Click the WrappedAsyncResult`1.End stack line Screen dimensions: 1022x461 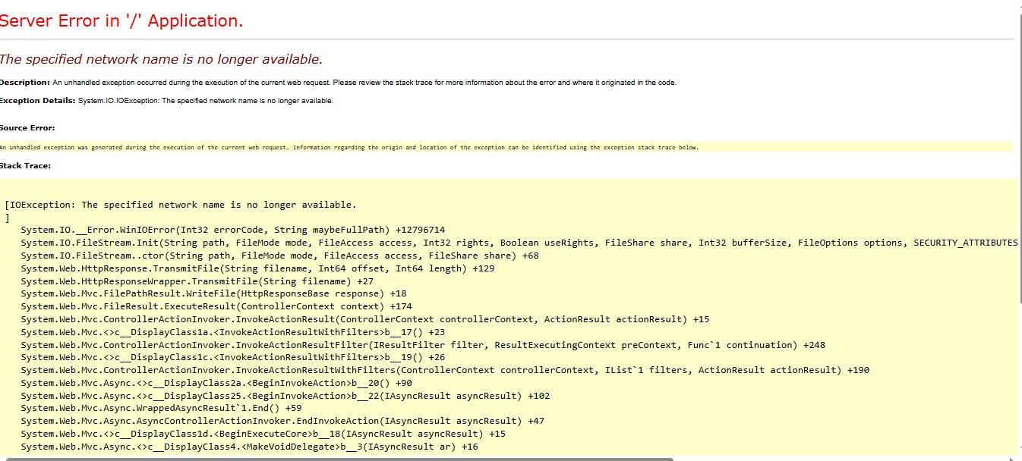click(x=161, y=408)
